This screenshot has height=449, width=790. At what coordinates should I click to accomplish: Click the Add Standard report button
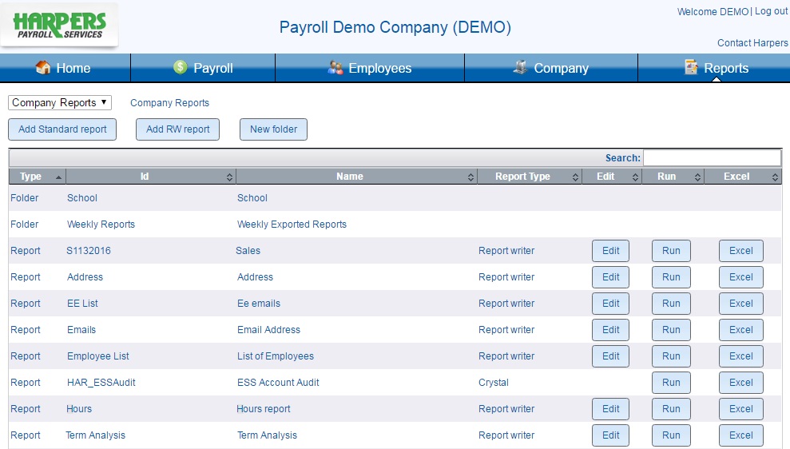click(x=62, y=129)
